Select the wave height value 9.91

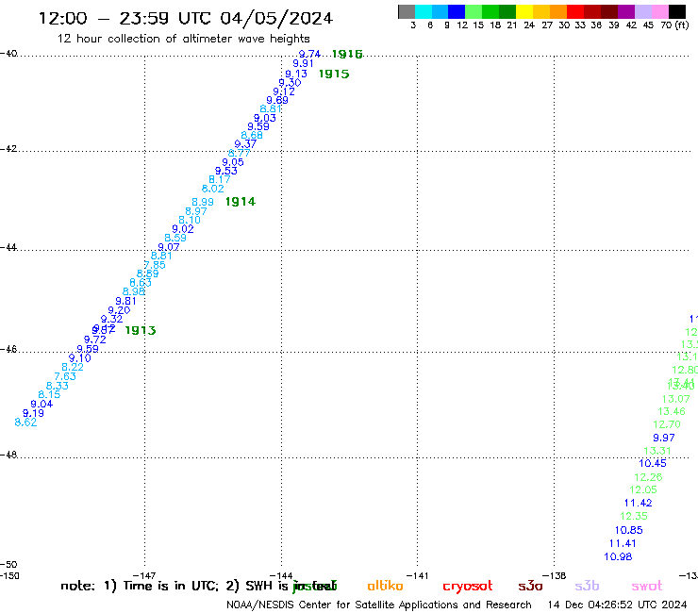click(303, 63)
